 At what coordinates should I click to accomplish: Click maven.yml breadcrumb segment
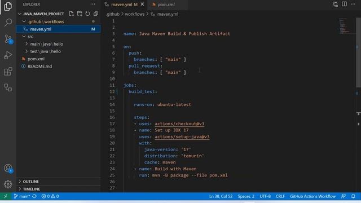coord(168,14)
